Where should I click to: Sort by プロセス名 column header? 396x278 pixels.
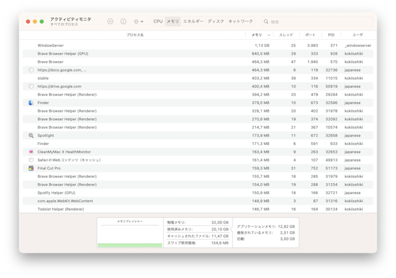coord(135,35)
